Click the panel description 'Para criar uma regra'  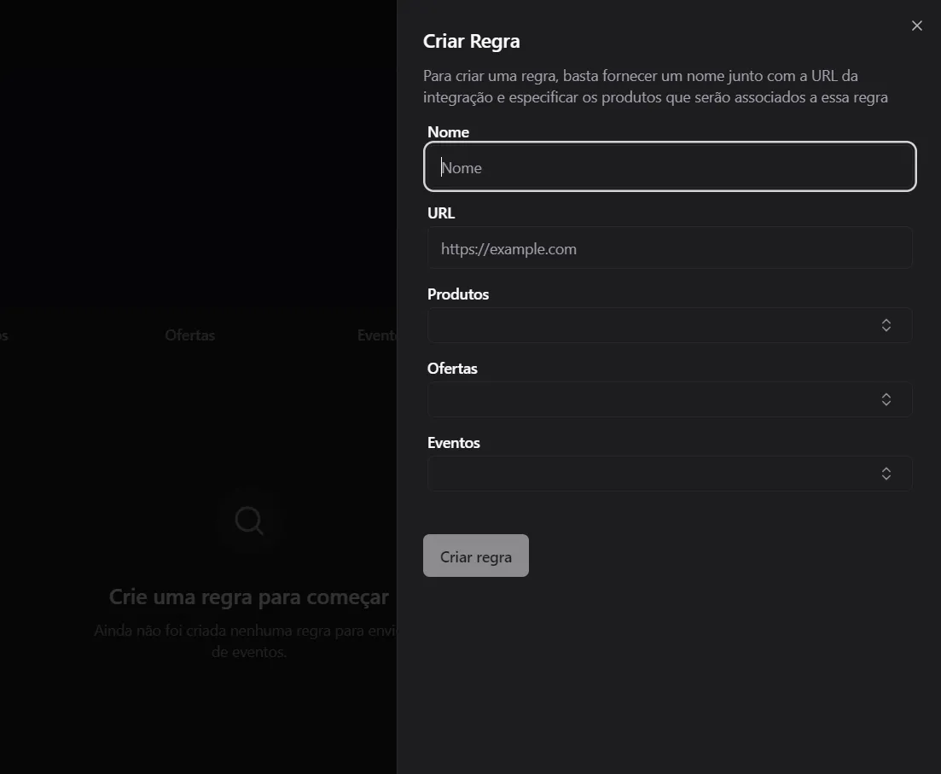tap(655, 86)
